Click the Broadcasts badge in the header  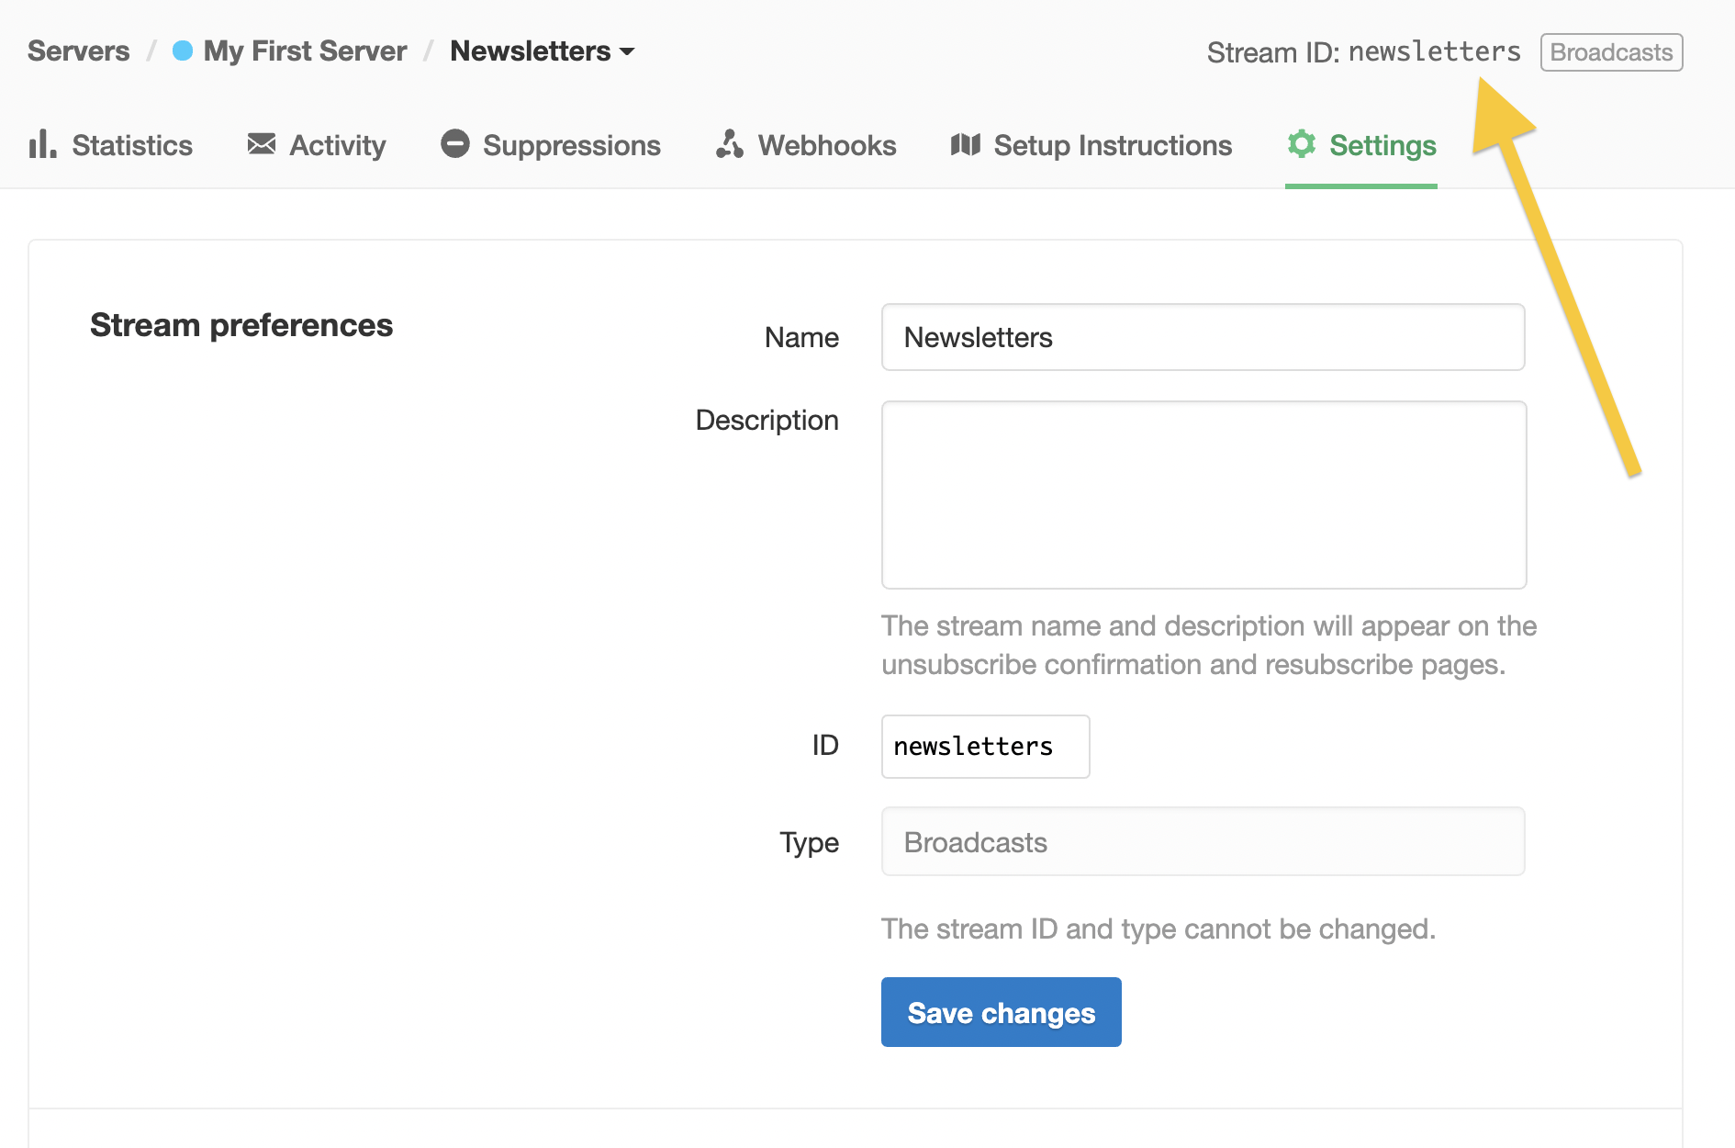point(1611,52)
